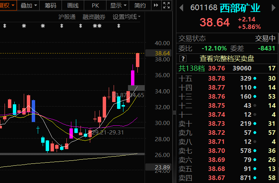Switch to 简约 simple view

pos(140,5)
